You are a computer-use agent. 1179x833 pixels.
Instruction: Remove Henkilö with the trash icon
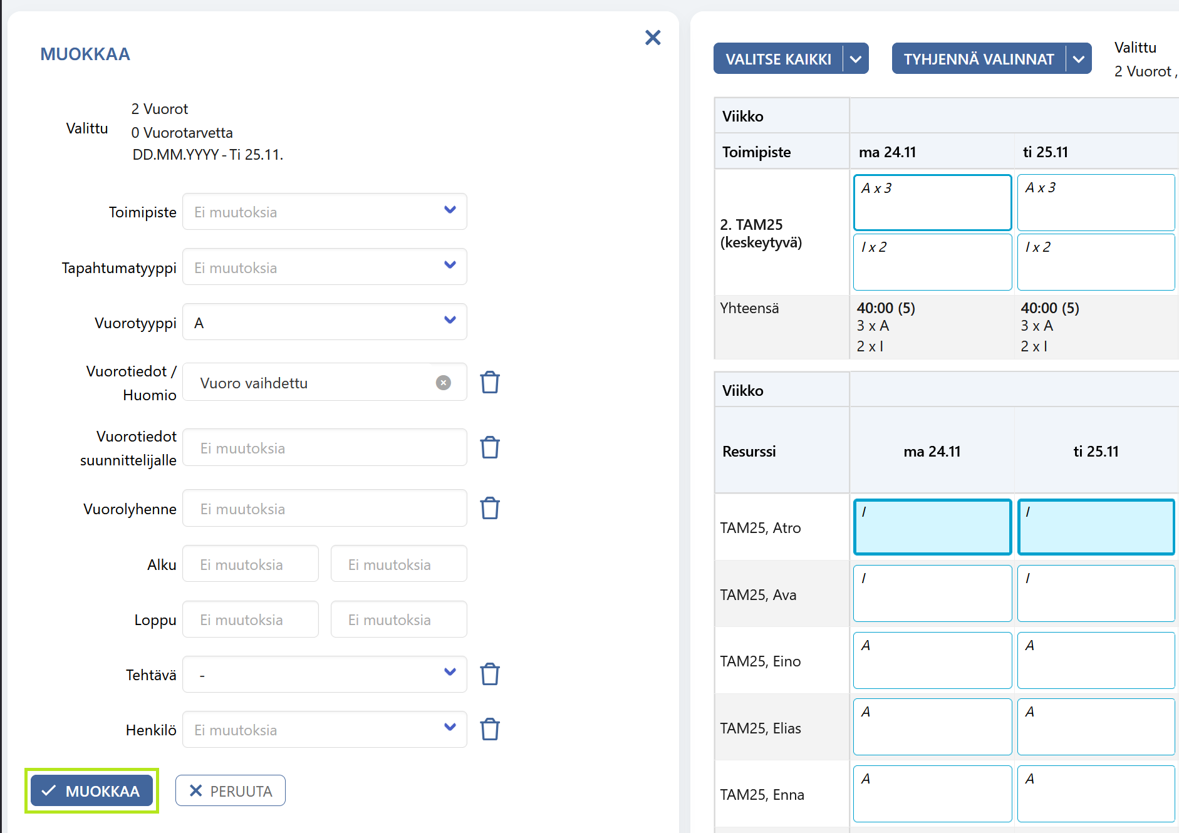click(490, 729)
